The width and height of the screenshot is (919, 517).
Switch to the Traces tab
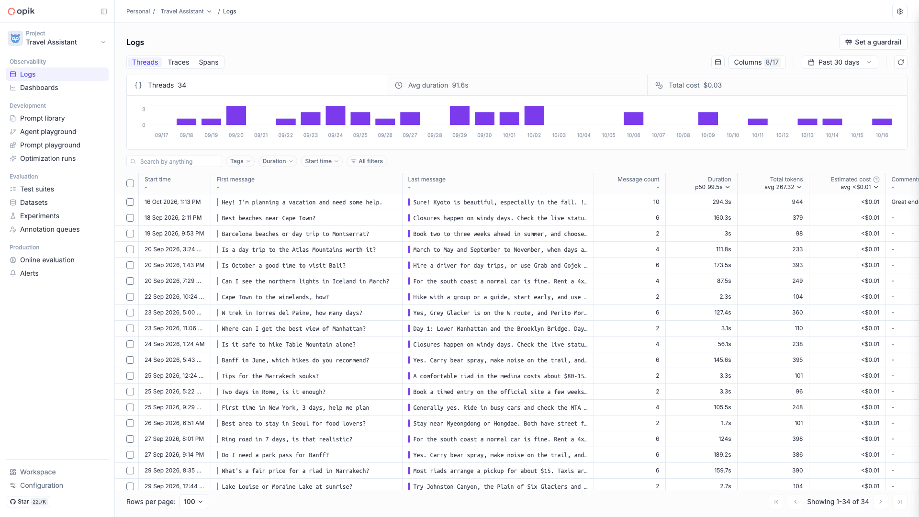tap(179, 62)
